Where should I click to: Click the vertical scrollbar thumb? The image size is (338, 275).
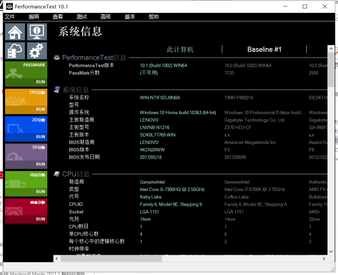click(x=331, y=69)
